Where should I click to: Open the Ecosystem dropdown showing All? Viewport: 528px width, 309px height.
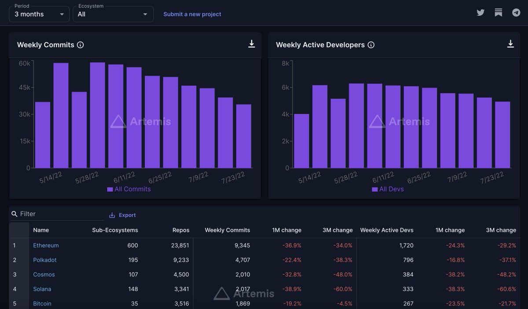coord(113,14)
